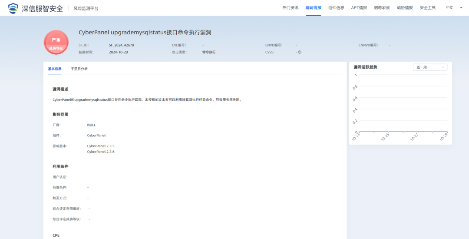Viewport: 469px width, 239px height.
Task: Click the 影响范围 heading
Action: click(x=60, y=114)
